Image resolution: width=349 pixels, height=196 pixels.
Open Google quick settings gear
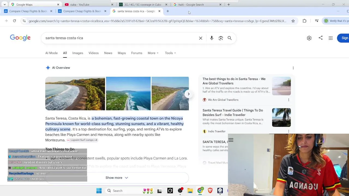pos(309,38)
